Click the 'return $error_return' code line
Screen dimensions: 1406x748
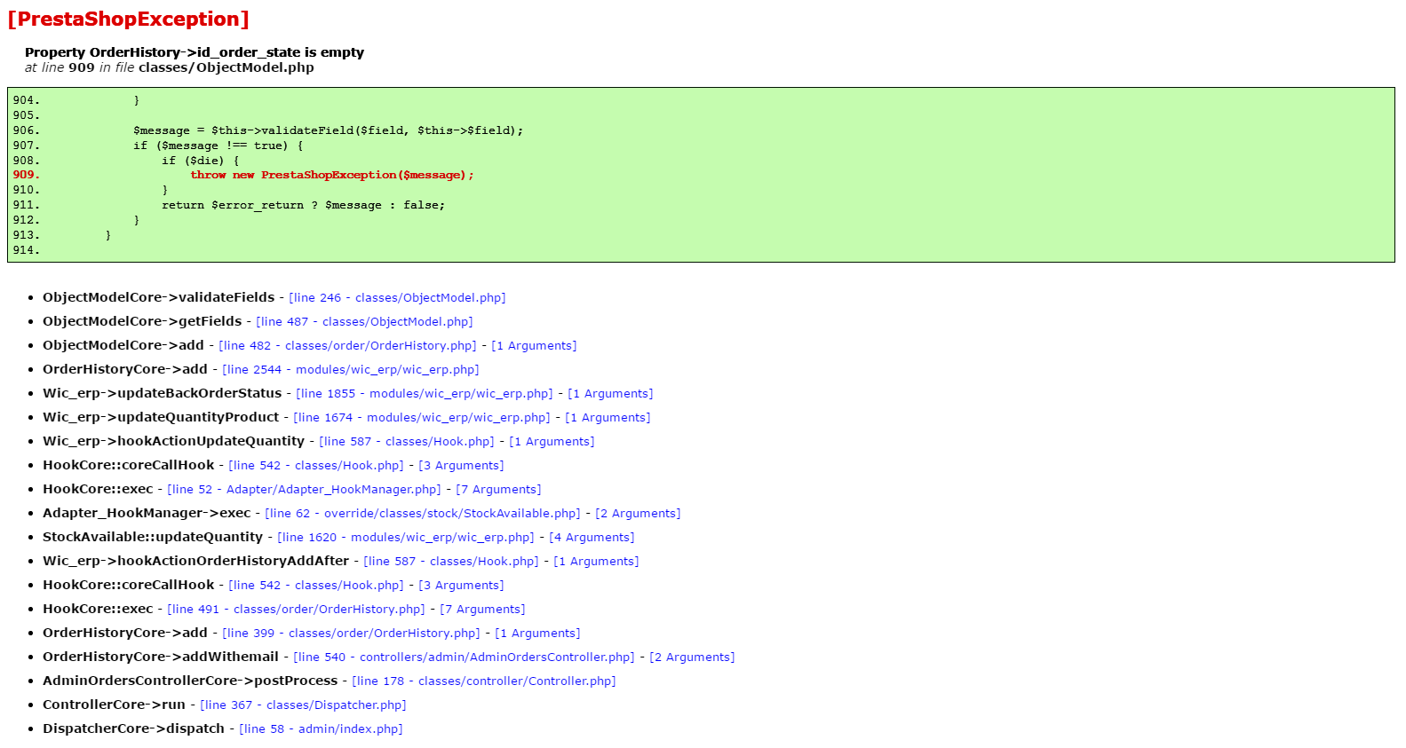pyautogui.click(x=304, y=205)
